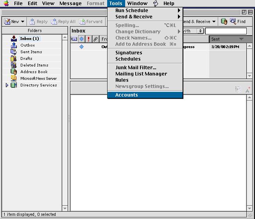255x219 pixels.
Task: Select the Address Book folder icon
Action: coord(14,72)
